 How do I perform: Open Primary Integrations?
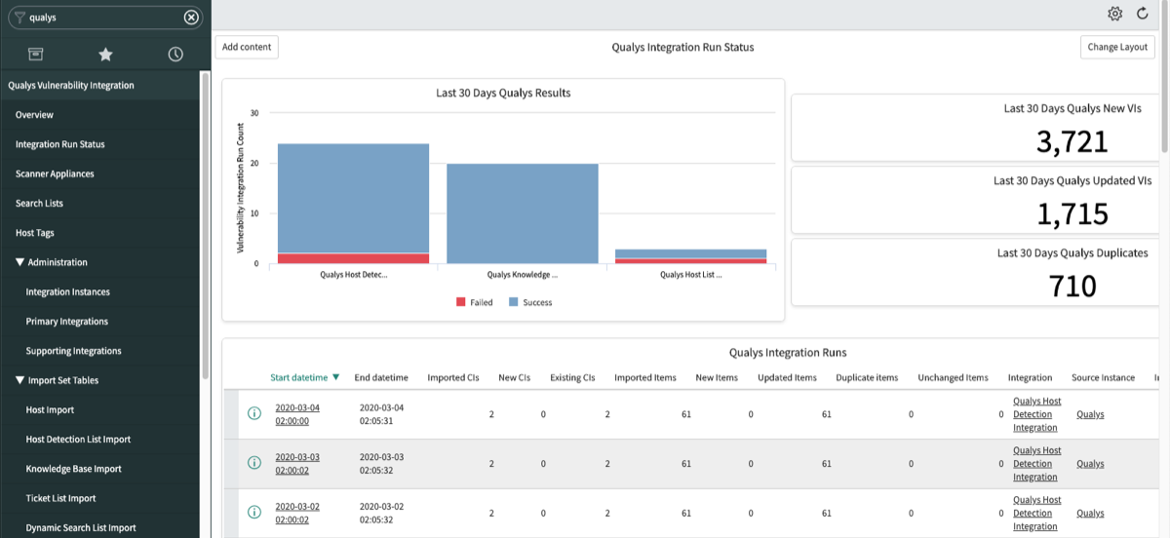(66, 321)
